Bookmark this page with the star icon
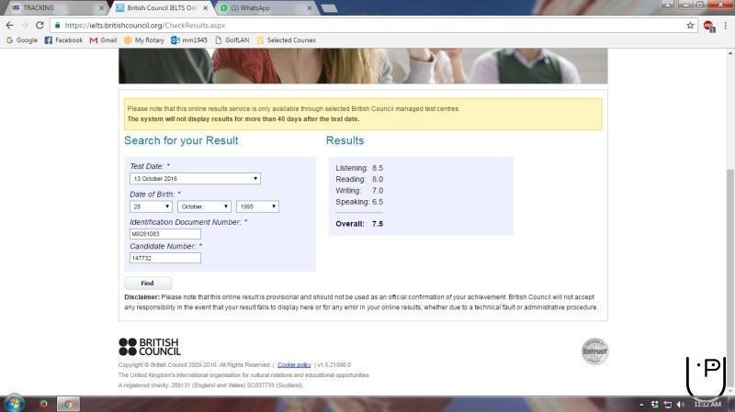735x412 pixels. tap(690, 26)
